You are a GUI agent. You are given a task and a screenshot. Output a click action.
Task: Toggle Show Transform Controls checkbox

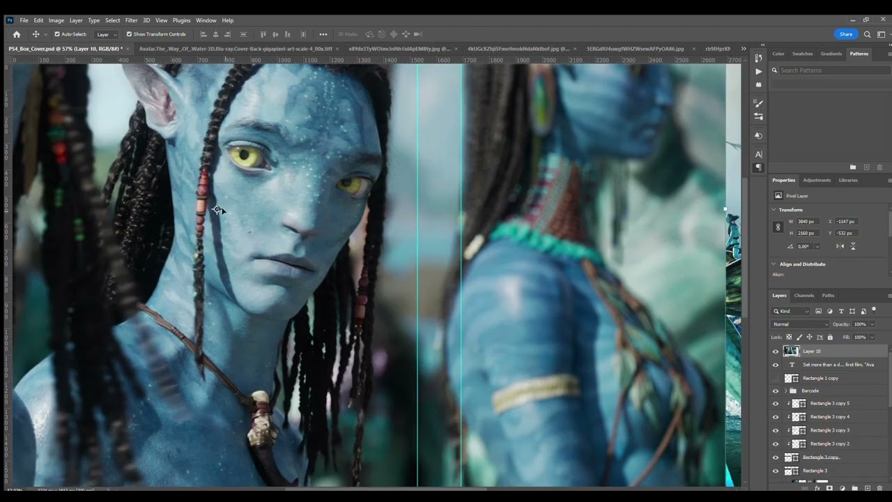pos(129,34)
